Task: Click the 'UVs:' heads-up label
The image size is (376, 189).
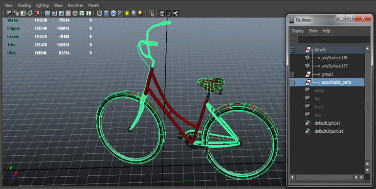Action: (x=12, y=53)
